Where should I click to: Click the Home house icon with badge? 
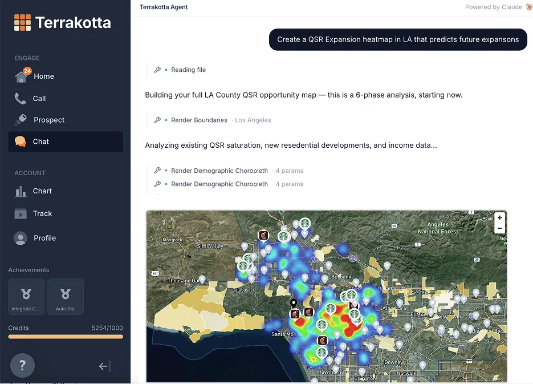[x=22, y=75]
